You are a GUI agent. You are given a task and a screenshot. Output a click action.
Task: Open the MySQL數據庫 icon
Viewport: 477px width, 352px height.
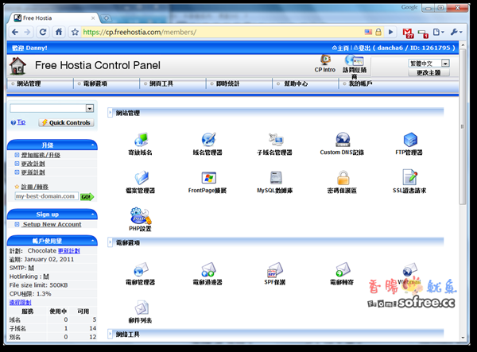click(x=276, y=178)
